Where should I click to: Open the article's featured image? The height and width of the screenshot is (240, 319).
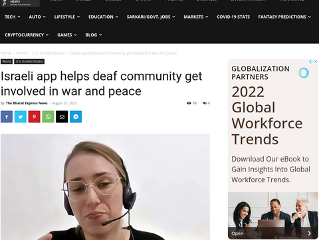tap(105, 187)
